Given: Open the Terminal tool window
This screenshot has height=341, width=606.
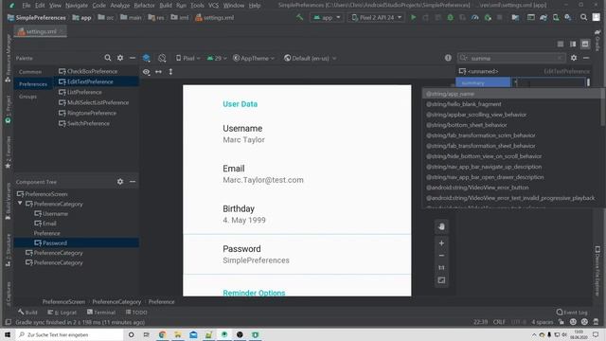Looking at the screenshot, I should [x=101, y=312].
